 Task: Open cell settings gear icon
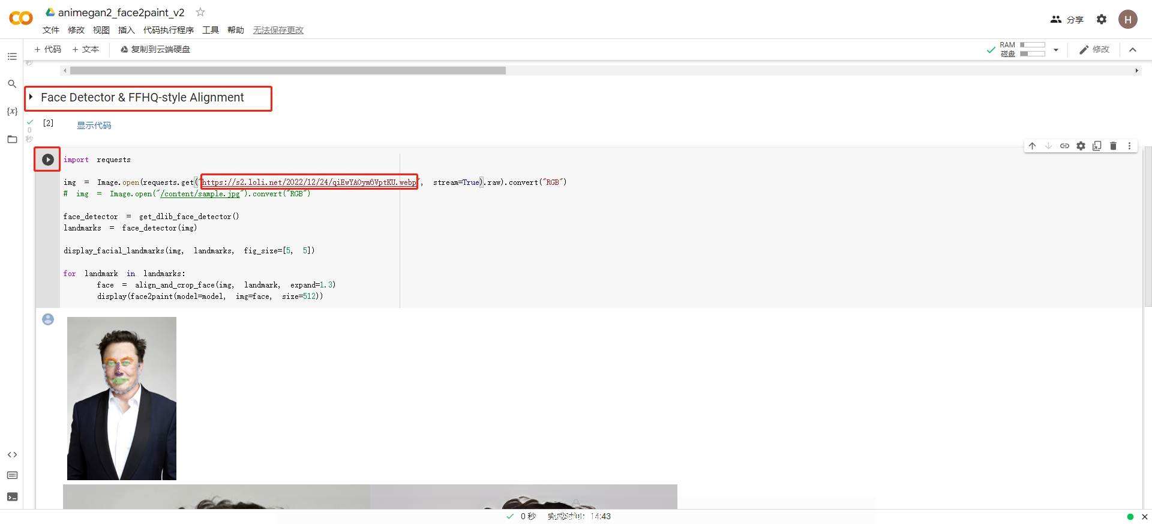tap(1081, 146)
